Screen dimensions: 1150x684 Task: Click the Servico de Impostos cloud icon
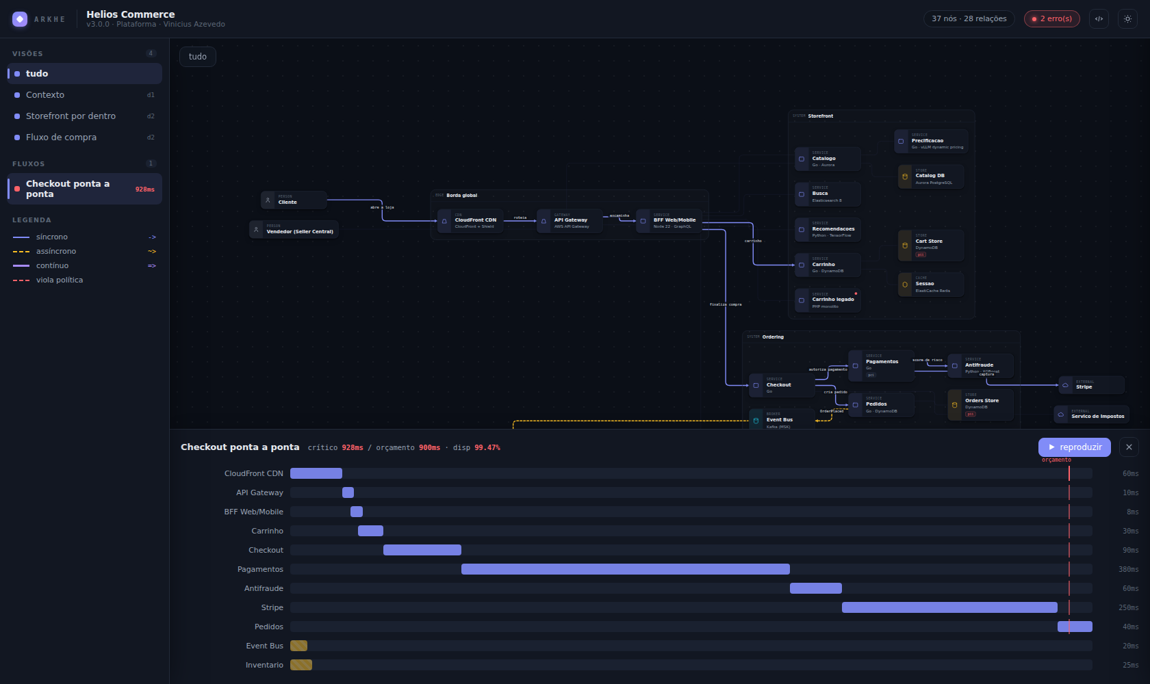pyautogui.click(x=1061, y=415)
